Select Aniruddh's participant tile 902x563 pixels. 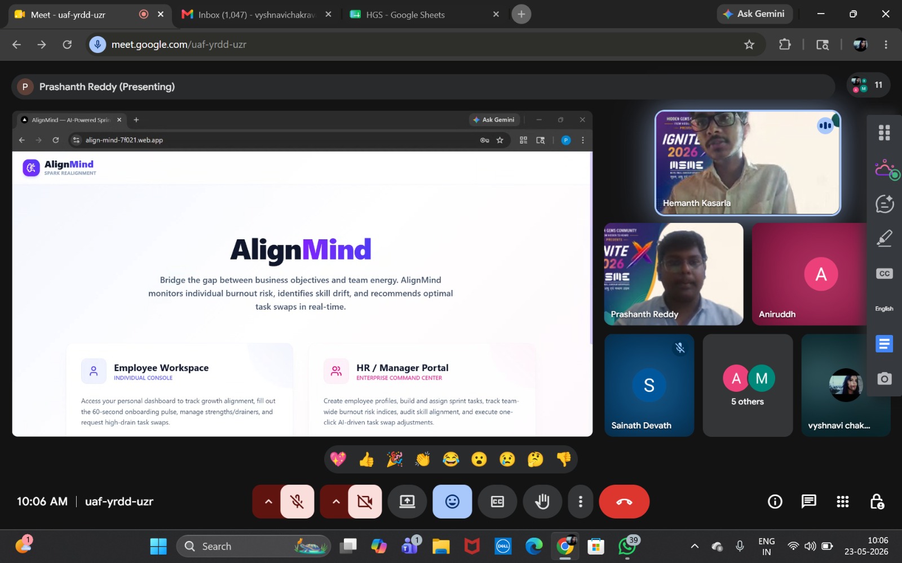pos(810,274)
